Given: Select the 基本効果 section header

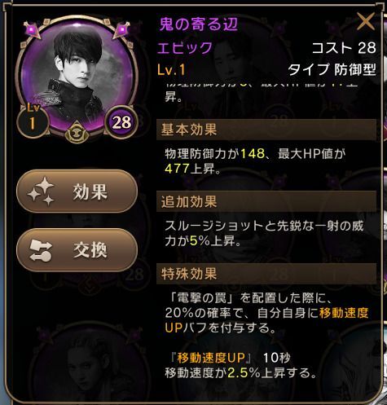Looking at the screenshot, I should click(x=266, y=130).
